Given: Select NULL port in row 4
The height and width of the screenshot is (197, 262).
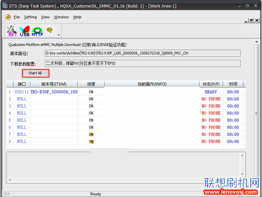Looking at the screenshot, I should click(22, 113).
